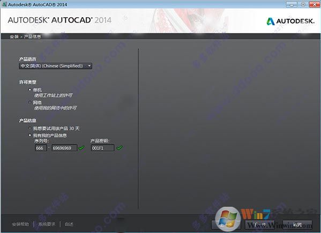Viewport: 321px width, 233px height.
Task: Click the green checkmark beside the product key
Action: 120,148
